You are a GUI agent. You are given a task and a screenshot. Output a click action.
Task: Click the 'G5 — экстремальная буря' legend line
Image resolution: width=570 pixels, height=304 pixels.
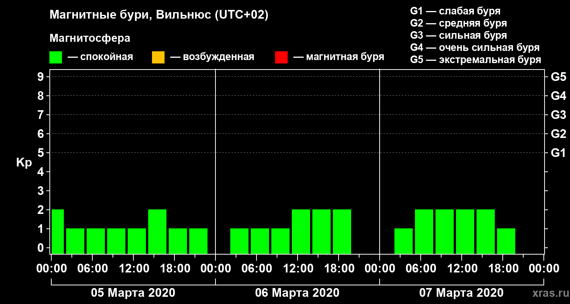[x=475, y=60]
